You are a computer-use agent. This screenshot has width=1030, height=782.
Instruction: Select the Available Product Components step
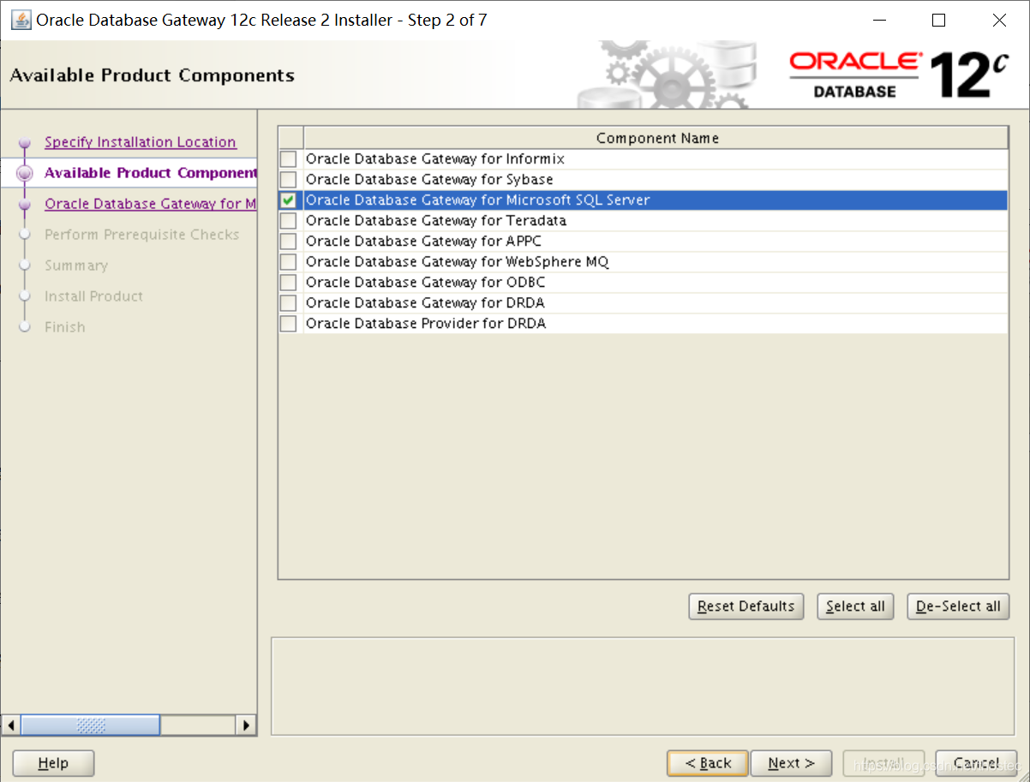pos(150,173)
